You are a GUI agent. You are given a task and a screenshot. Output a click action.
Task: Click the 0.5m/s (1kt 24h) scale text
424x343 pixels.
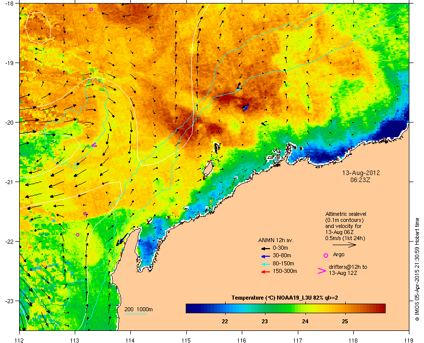pyautogui.click(x=345, y=238)
